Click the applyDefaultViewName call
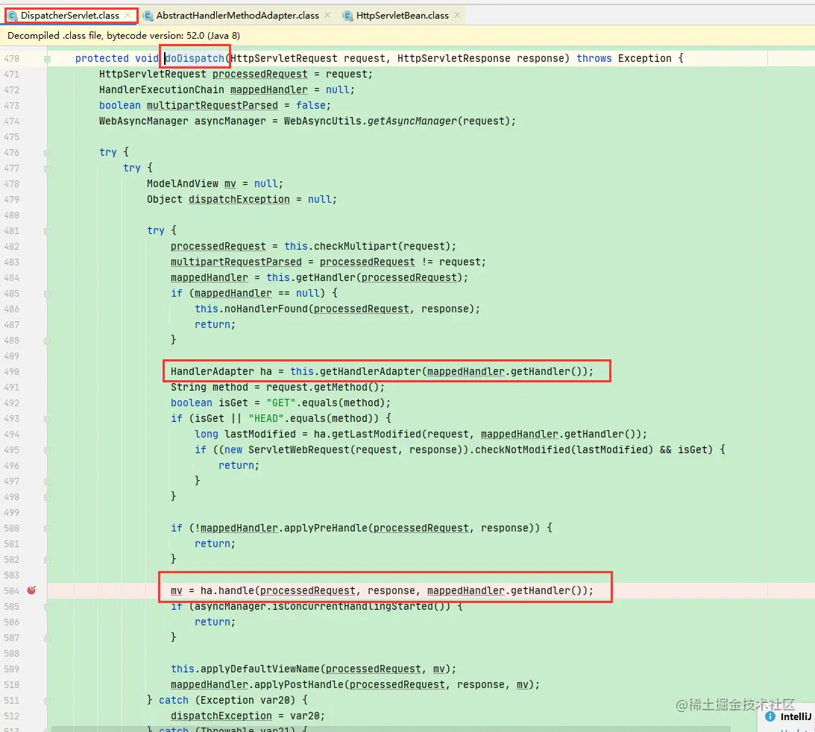This screenshot has width=815, height=732. [x=260, y=669]
